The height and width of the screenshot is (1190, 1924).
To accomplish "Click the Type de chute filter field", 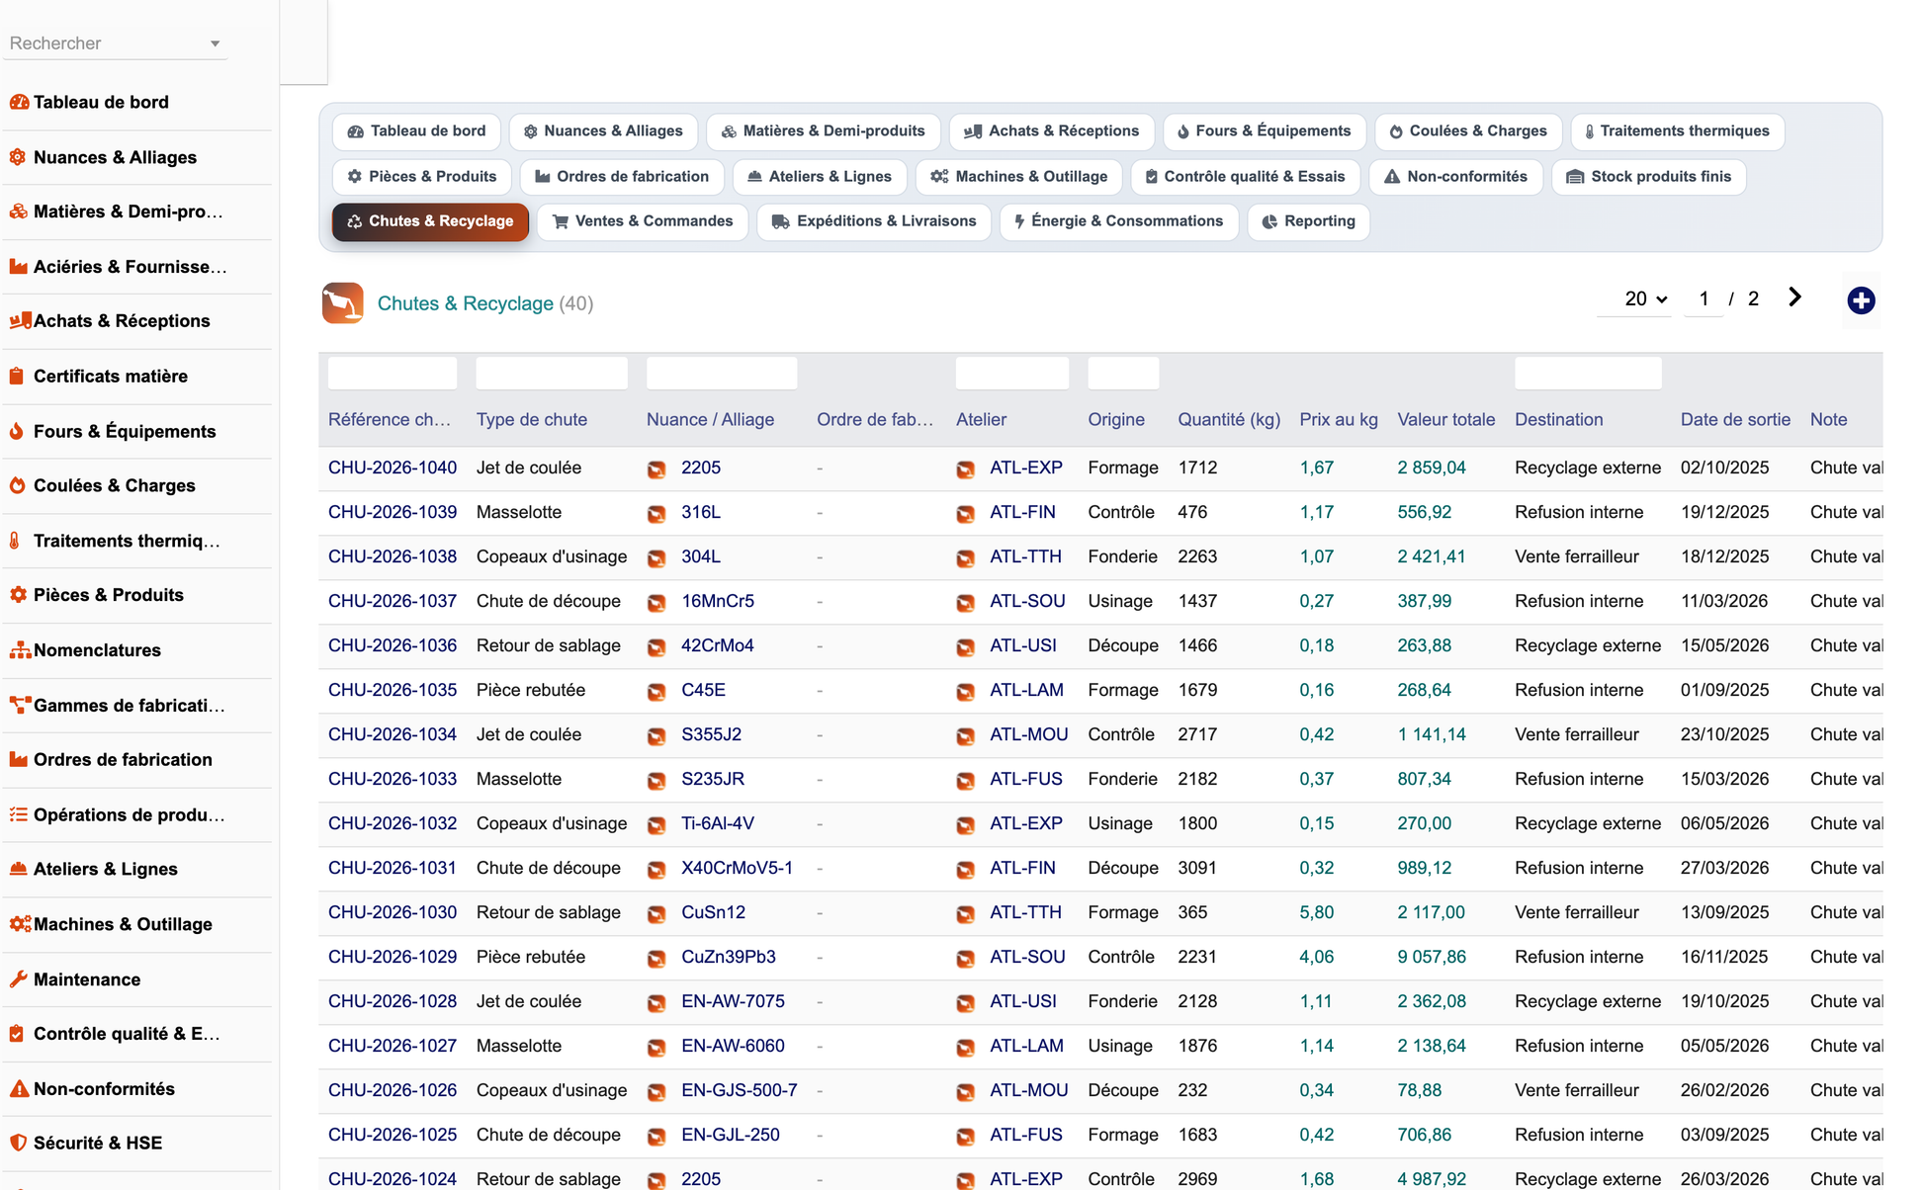I will (x=552, y=374).
